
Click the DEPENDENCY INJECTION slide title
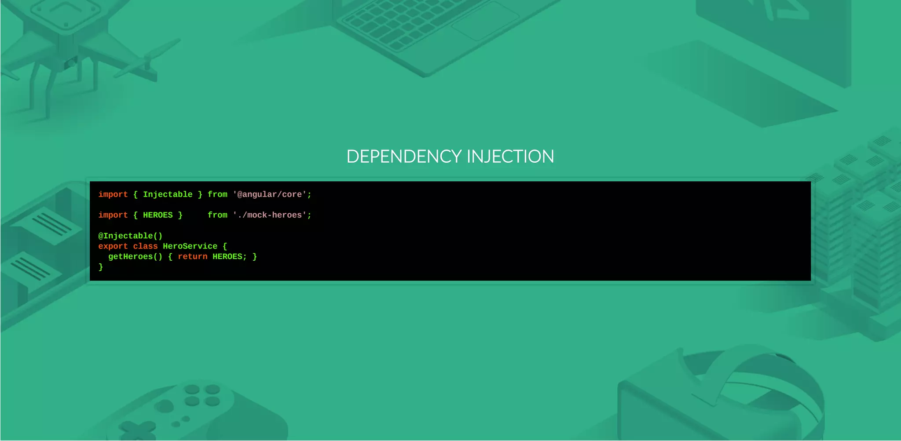coord(450,157)
